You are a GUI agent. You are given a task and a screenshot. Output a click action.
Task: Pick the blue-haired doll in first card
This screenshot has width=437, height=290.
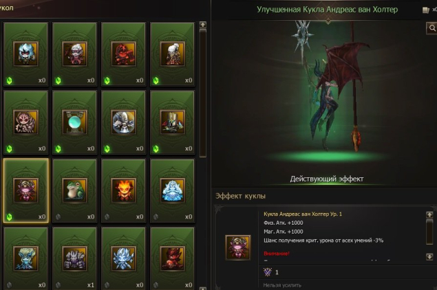(26, 54)
